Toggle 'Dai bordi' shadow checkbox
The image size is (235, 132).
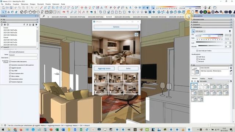pos(197,61)
